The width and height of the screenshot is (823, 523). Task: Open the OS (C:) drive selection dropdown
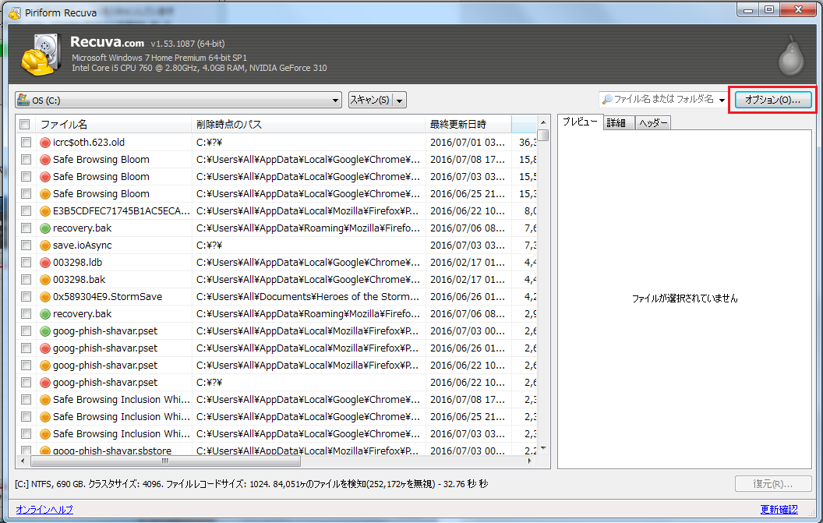(x=178, y=100)
